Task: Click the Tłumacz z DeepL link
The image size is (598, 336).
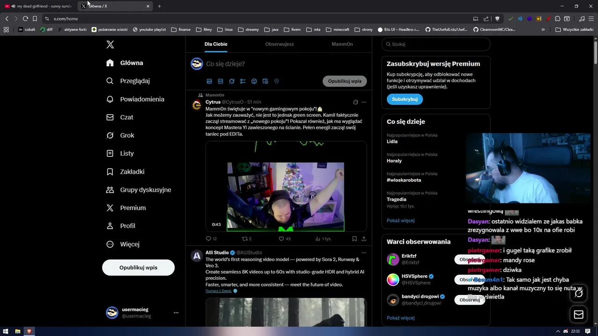Action: pyautogui.click(x=219, y=291)
